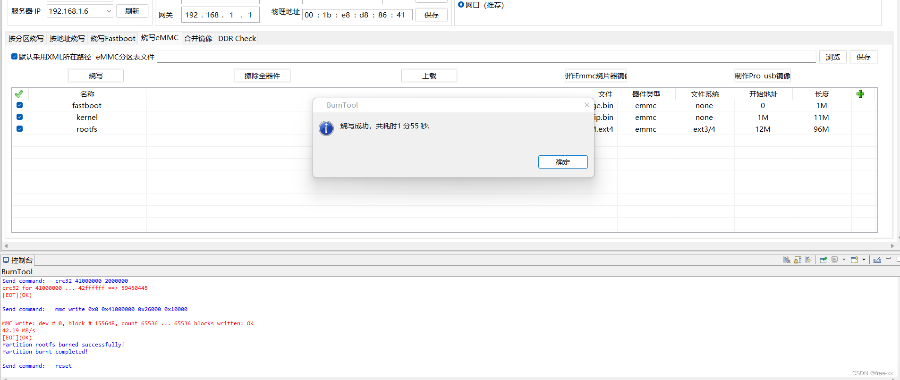Click the horizontal scrollbar left arrow
The image size is (900, 380).
pyautogui.click(x=6, y=246)
